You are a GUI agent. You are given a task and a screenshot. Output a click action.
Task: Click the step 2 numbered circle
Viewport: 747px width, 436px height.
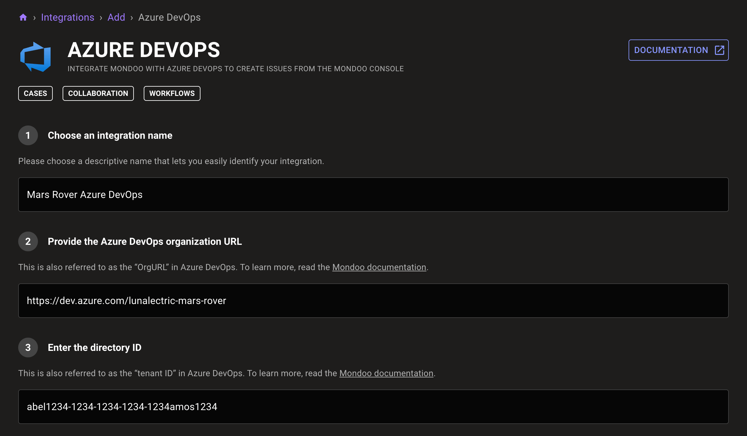[x=28, y=241]
